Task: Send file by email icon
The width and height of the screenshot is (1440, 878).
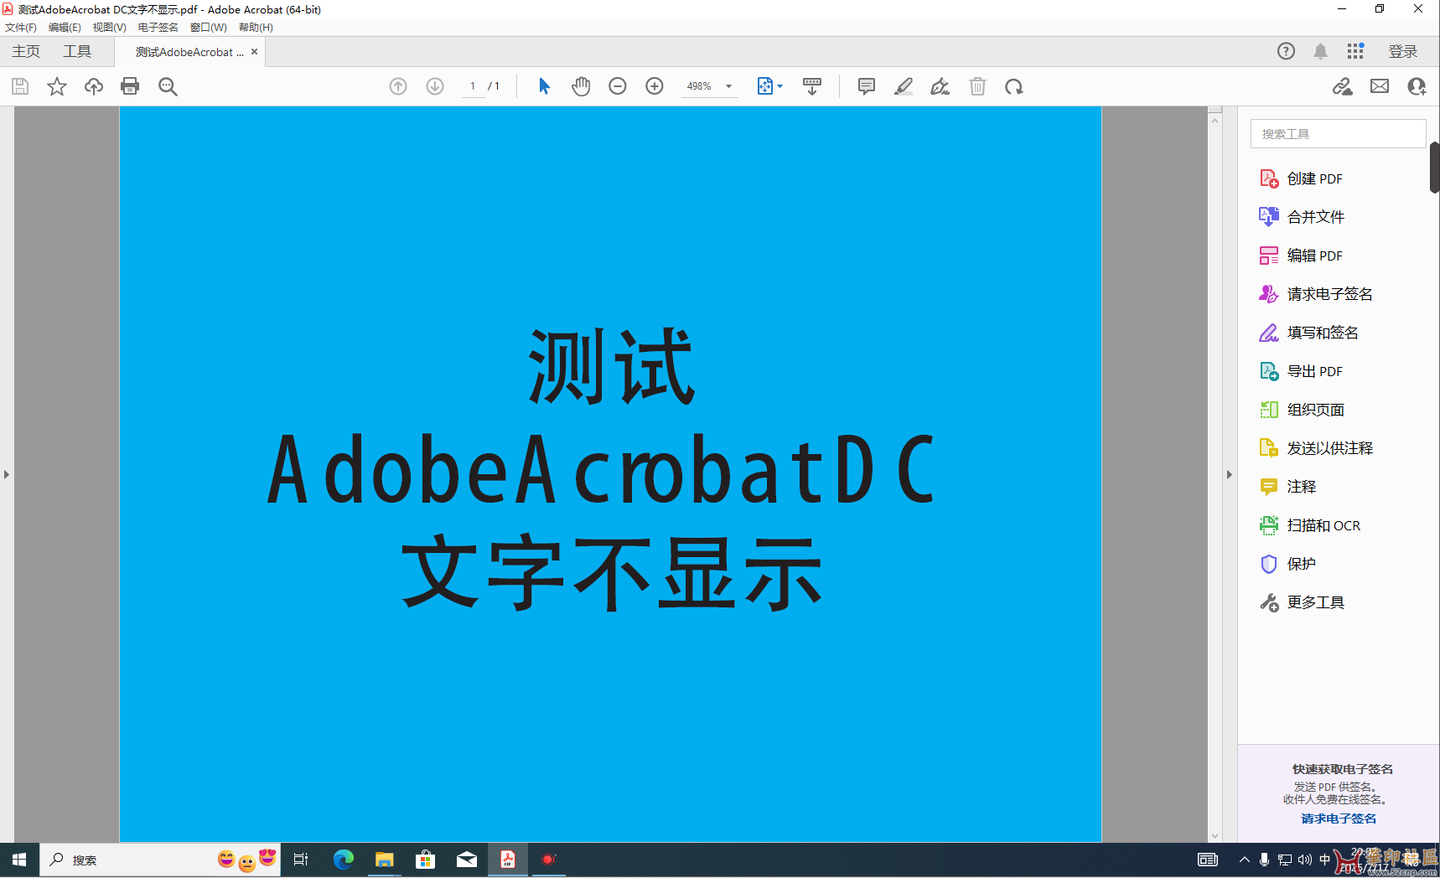Action: tap(1380, 86)
